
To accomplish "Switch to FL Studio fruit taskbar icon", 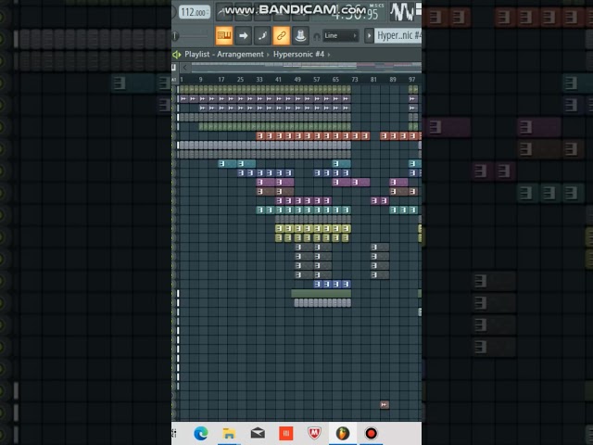I will click(x=343, y=433).
